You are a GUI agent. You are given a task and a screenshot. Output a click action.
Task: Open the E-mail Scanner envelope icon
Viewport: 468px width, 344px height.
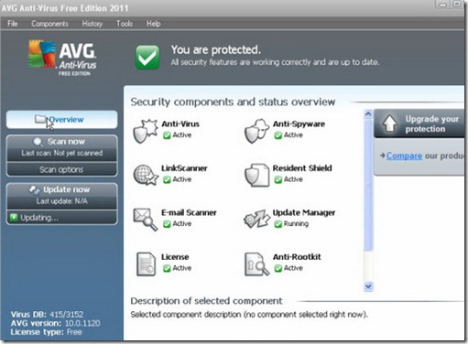click(146, 219)
